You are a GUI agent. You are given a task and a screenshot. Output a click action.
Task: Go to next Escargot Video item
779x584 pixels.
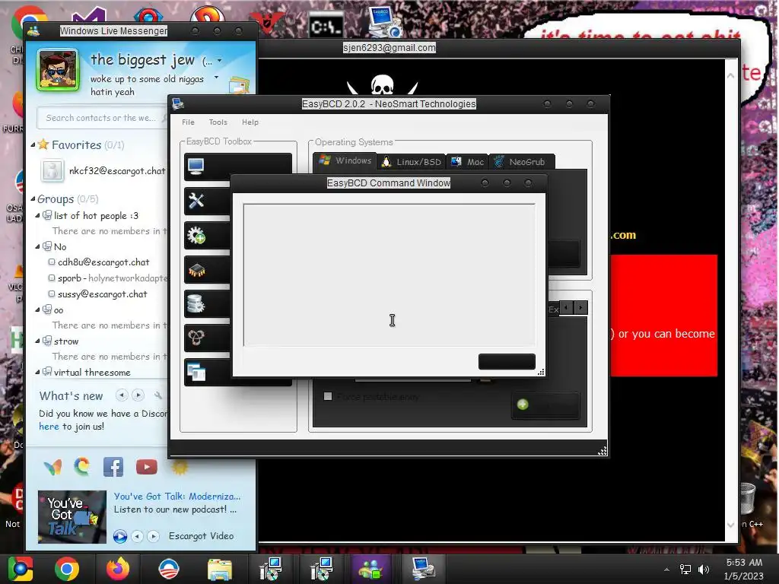tap(154, 536)
